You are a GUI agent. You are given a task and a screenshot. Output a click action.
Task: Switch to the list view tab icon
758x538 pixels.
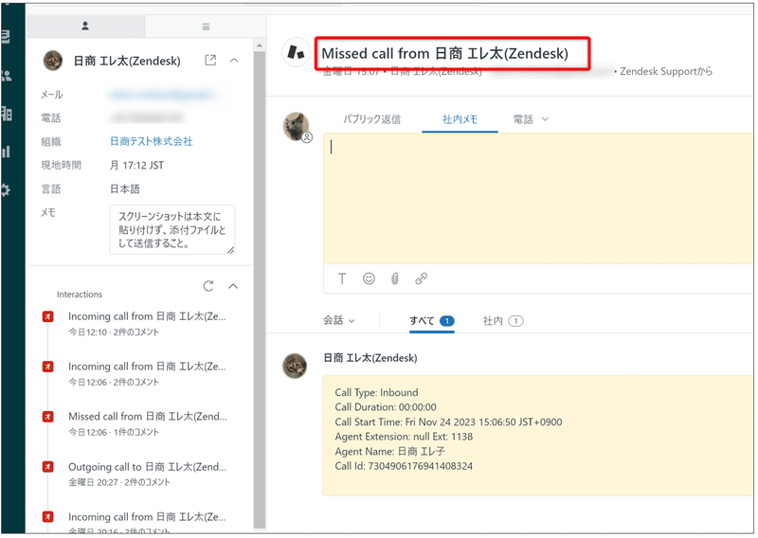(206, 27)
